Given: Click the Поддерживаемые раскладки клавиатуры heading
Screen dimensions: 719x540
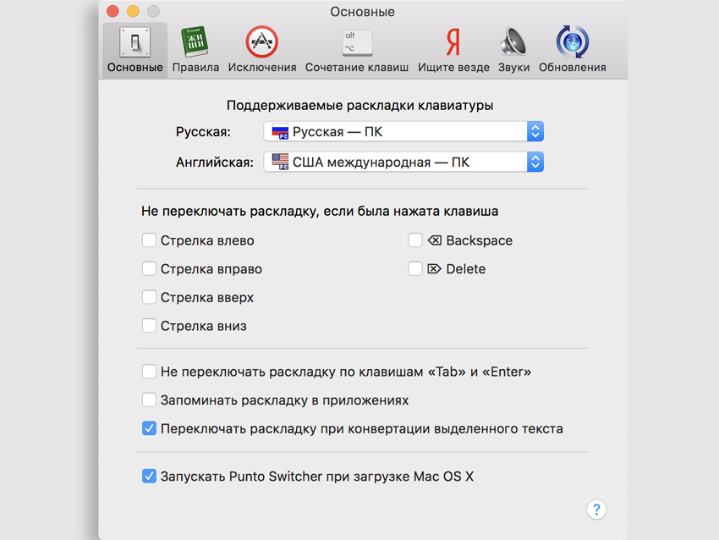Looking at the screenshot, I should tap(360, 106).
